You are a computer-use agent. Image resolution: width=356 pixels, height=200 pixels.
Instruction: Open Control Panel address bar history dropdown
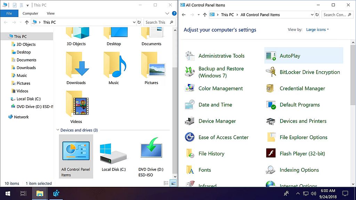312,15
